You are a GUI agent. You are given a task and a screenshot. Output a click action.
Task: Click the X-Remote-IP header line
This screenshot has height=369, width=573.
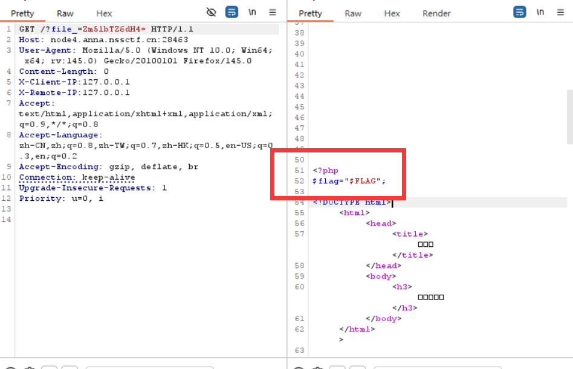74,93
